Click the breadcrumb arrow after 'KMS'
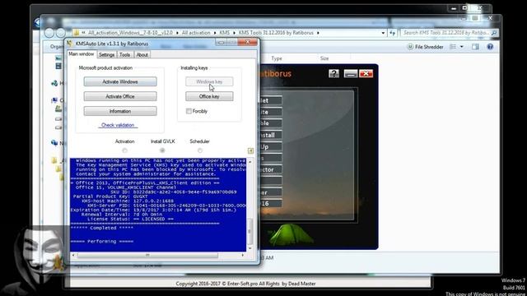This screenshot has width=527, height=296. [x=234, y=33]
